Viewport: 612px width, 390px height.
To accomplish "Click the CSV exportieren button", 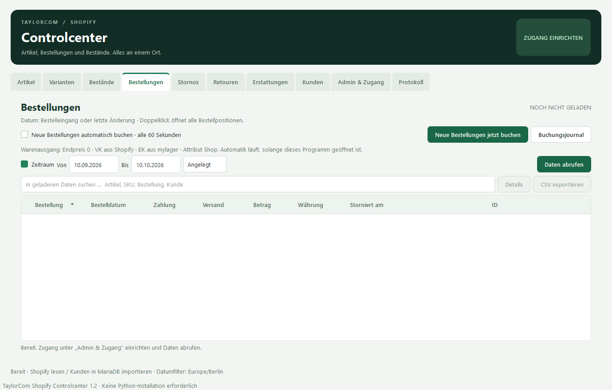I will coord(562,184).
